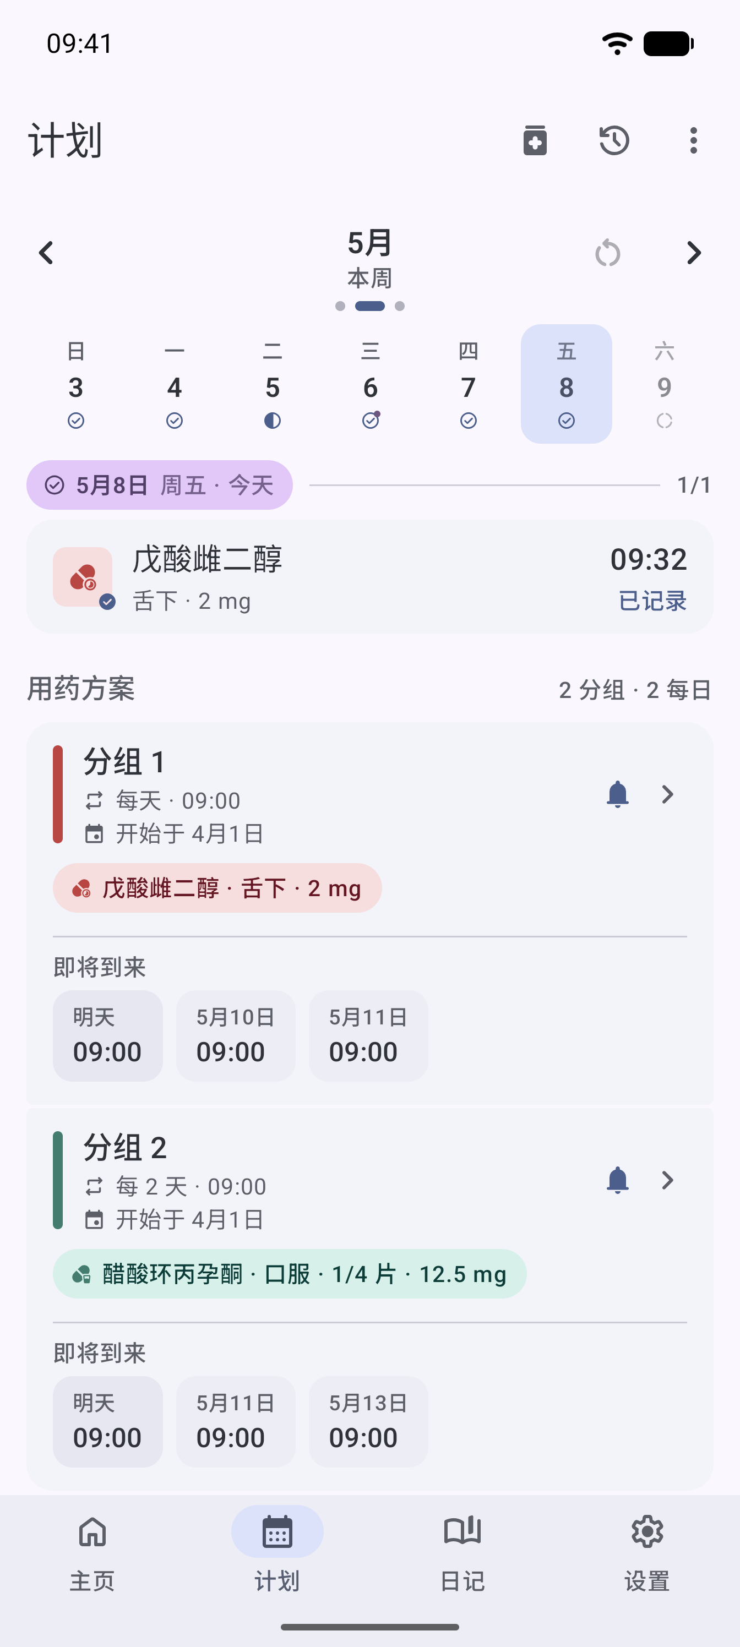740x1647 pixels.
Task: Toggle the 已记录 status for the 09:32 dose
Action: click(x=652, y=601)
